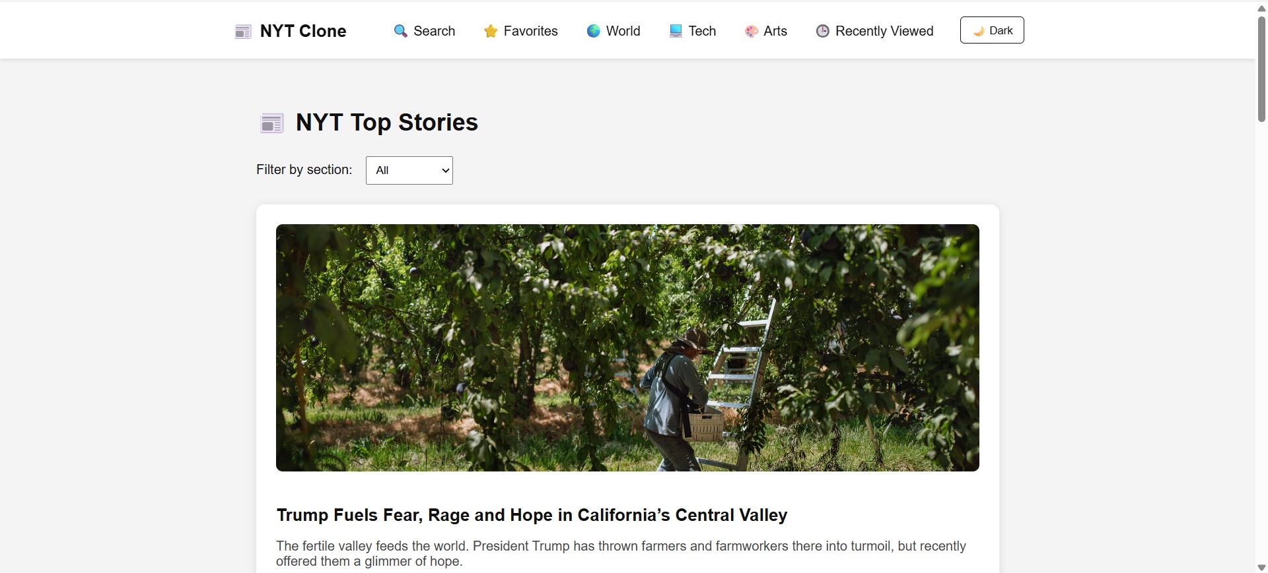Click the orchard farmworker article image
Screen dimensions: 1268x573
tap(627, 347)
